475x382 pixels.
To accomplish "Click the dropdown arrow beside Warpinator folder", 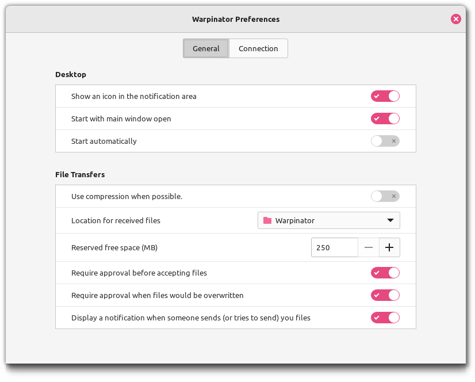I will (390, 220).
